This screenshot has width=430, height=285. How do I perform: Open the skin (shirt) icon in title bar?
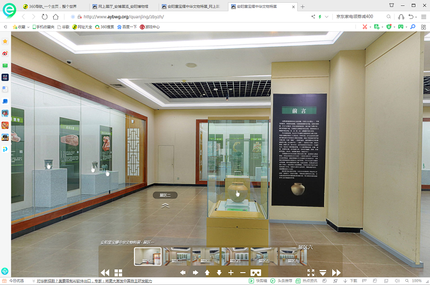pos(392,5)
